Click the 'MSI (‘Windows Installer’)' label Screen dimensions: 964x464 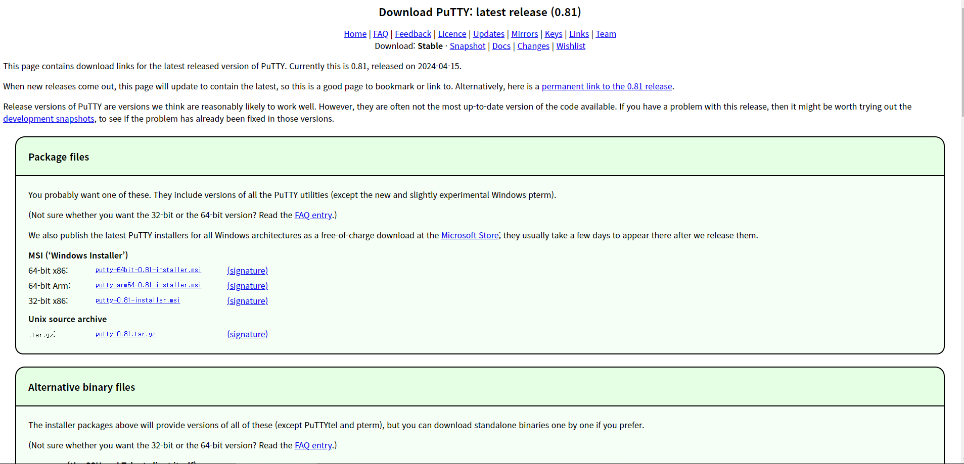coord(78,255)
